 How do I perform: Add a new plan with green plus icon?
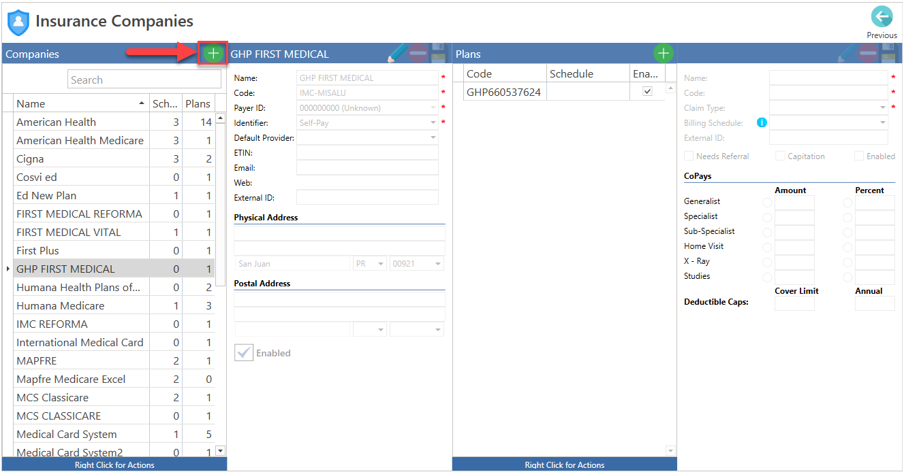coord(664,53)
